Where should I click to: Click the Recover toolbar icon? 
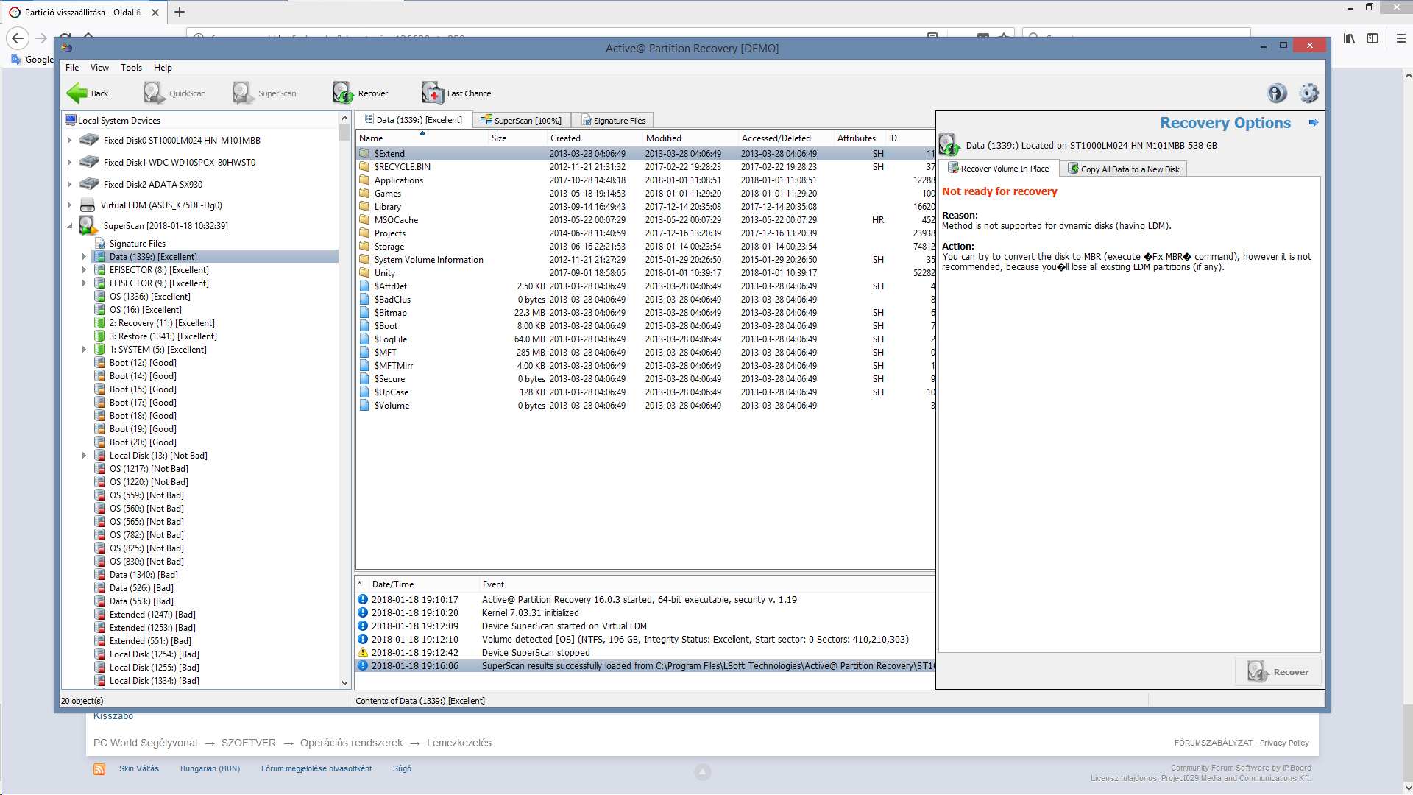coord(343,93)
